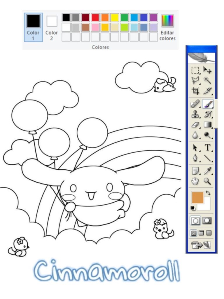This screenshot has height=299, width=224.
Task: Select the Hand tool
Action: pos(195,181)
